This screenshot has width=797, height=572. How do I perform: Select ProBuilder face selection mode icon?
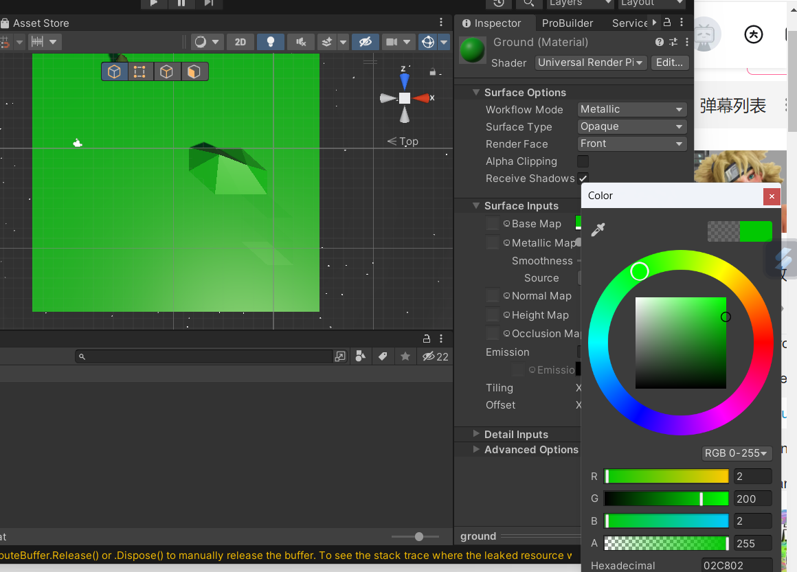click(x=194, y=71)
